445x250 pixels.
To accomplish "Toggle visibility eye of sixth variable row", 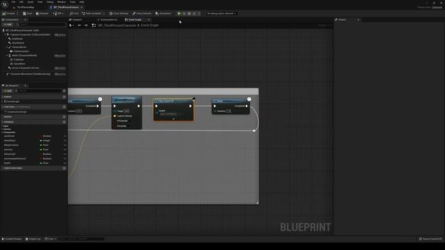I will (x=65, y=158).
